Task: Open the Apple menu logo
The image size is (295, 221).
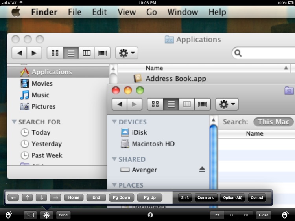Action: [16, 12]
